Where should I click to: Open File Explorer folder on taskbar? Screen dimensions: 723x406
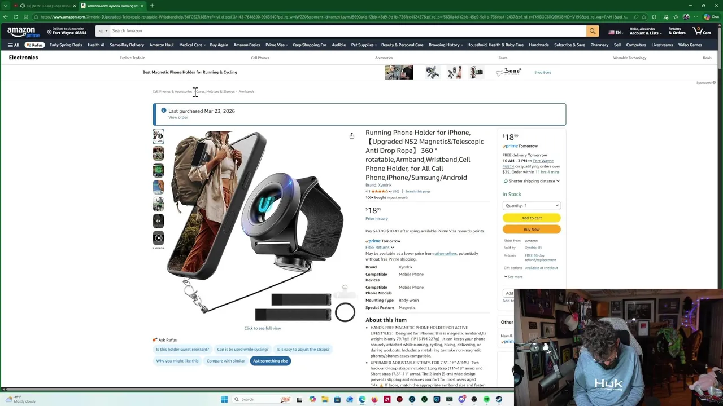point(325,399)
